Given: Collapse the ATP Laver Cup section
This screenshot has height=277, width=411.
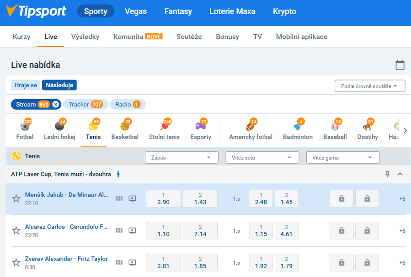Looking at the screenshot, I should pos(400,174).
